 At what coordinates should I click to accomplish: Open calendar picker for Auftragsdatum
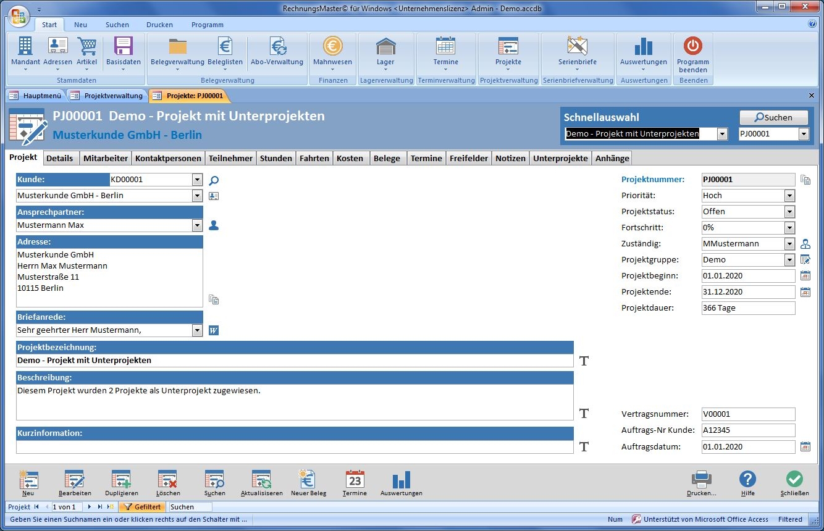[805, 446]
